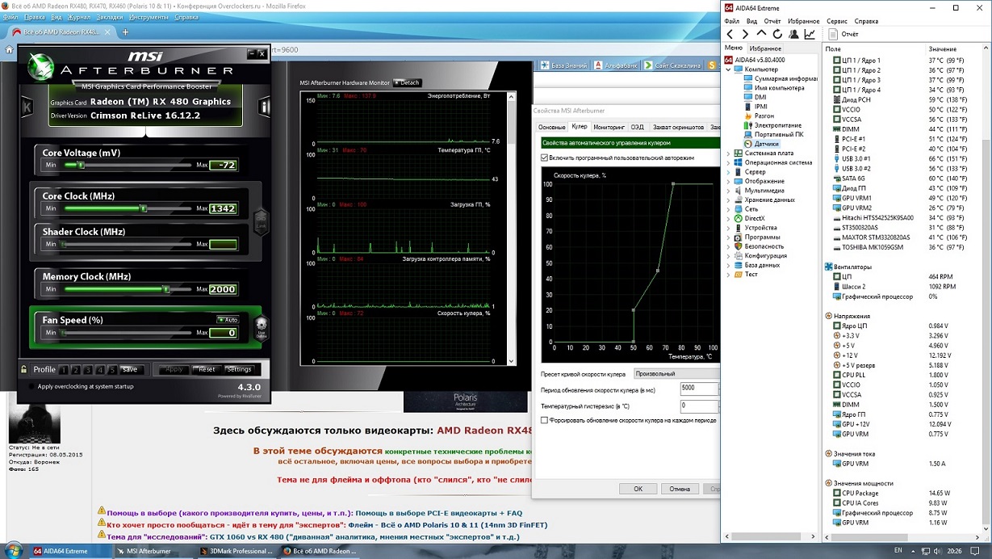
Task: Click the Report page icon in AIDA64
Action: 834,34
